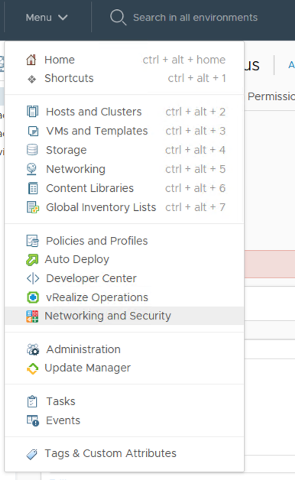Click the Networking globe icon
The image size is (295, 480).
coord(31,169)
